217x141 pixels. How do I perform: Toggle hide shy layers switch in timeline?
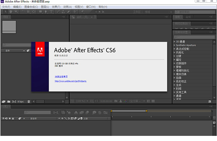tap(76, 112)
